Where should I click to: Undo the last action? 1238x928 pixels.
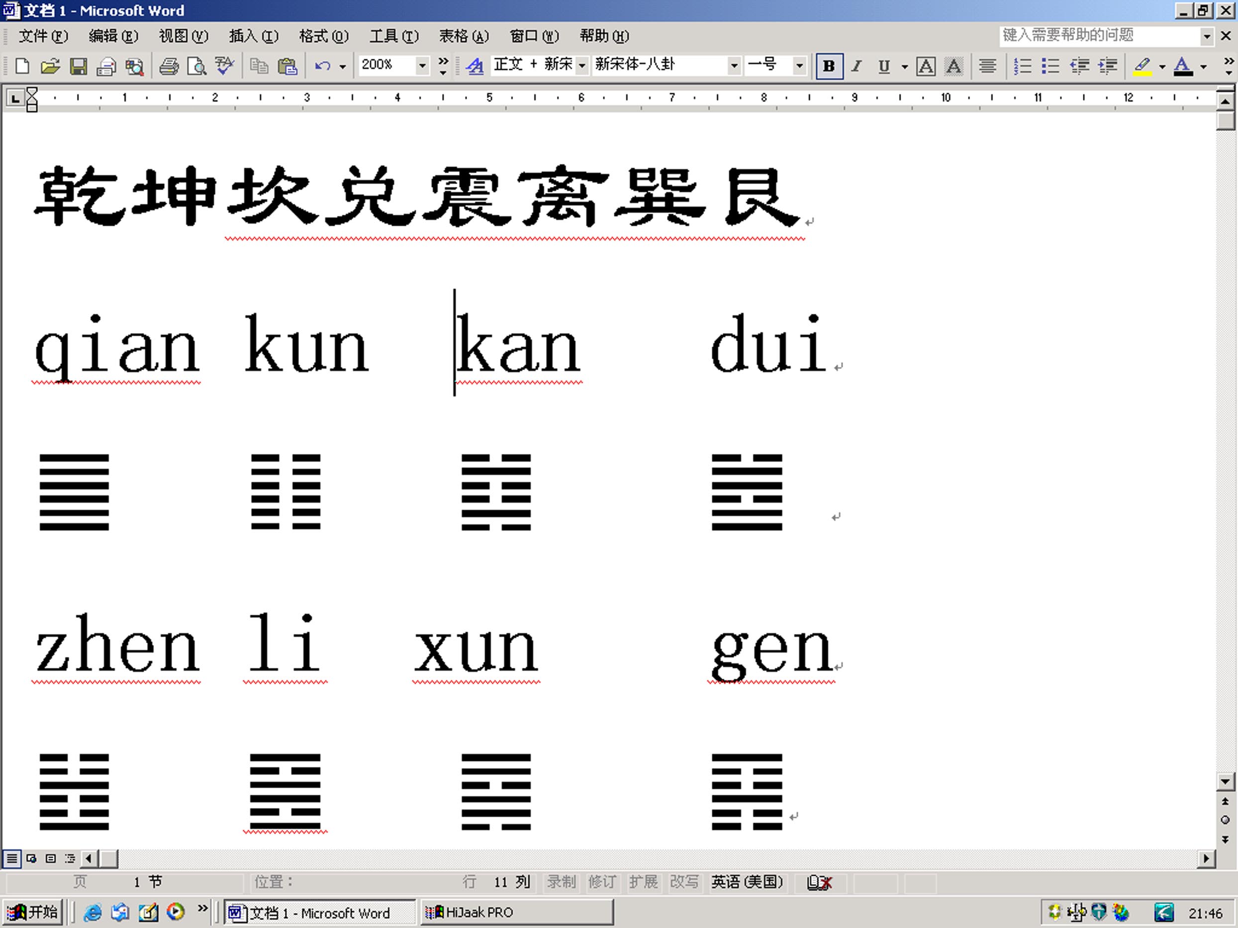322,67
